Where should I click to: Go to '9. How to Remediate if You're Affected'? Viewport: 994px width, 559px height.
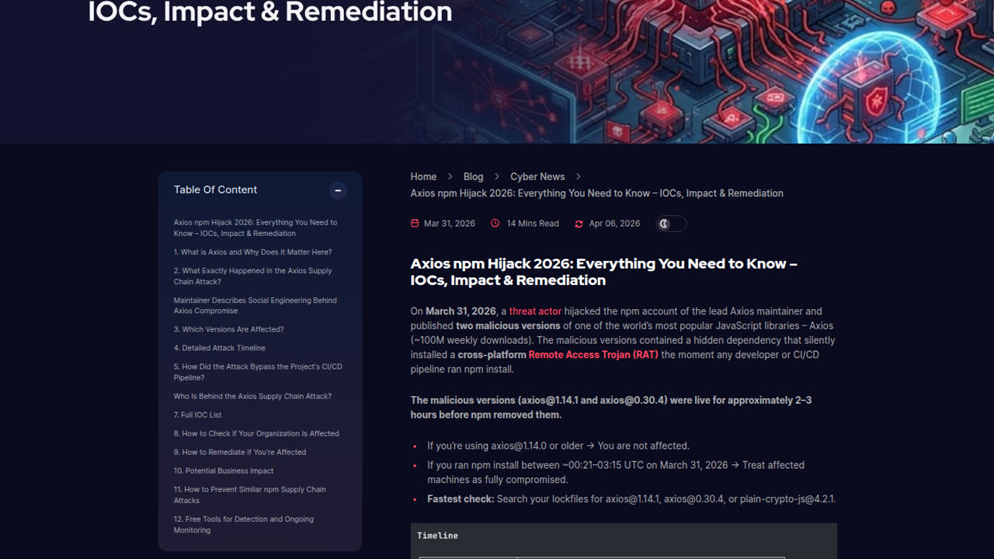[x=240, y=452]
